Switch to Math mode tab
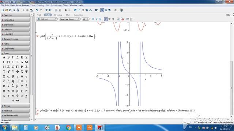This screenshot has height=131, width=234. point(48,15)
